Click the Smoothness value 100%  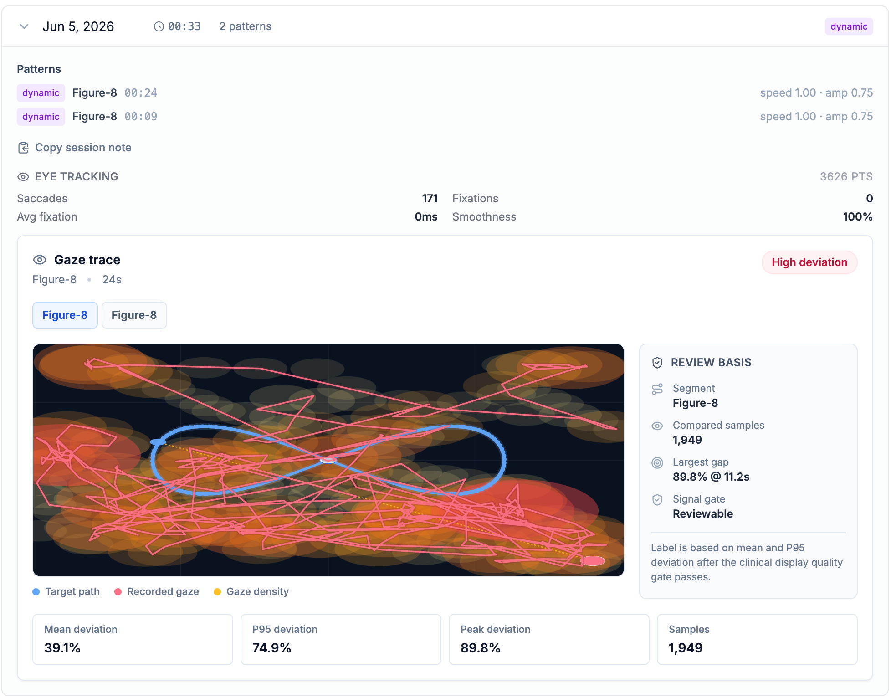pos(858,217)
